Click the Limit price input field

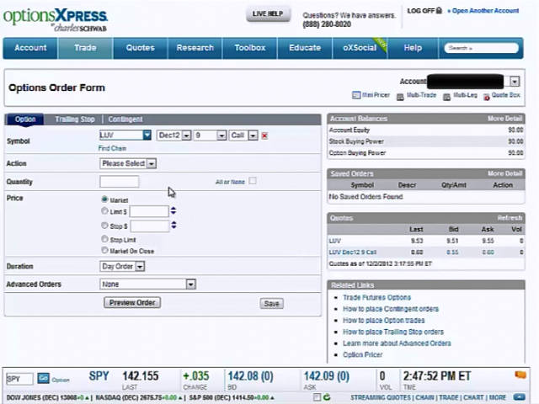click(149, 211)
